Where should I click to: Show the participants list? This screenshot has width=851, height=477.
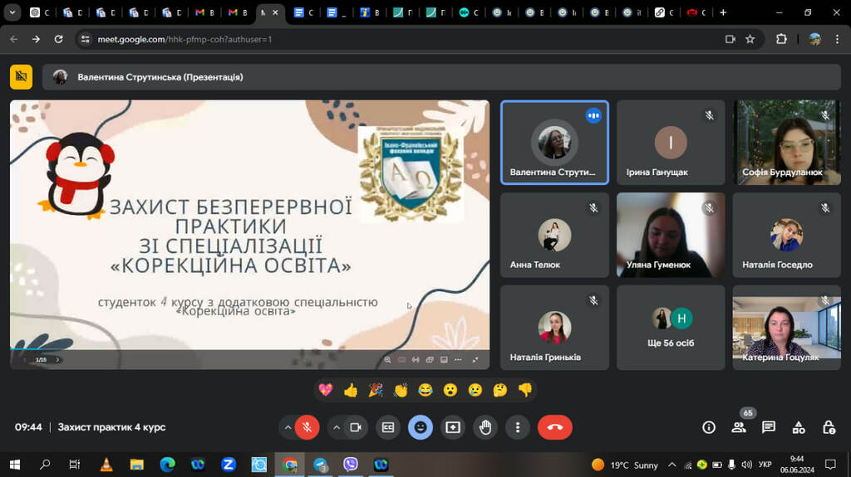click(739, 427)
